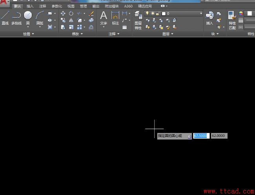Toggle layer 0 freeze sun icon
Viewport: 255px width, 195px height.
pos(153,13)
